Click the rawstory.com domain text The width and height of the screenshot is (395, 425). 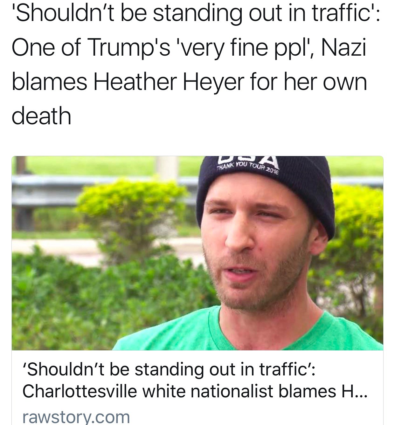coord(76,417)
